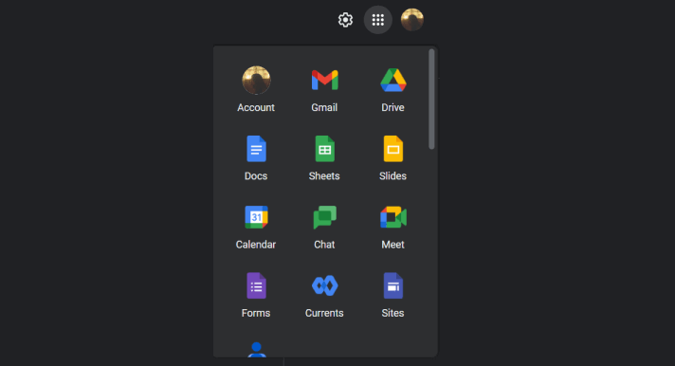This screenshot has width=675, height=366.
Task: Open the profile avatar in top bar
Action: 412,20
